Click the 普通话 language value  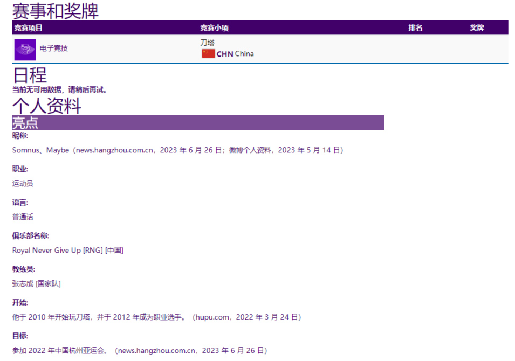pyautogui.click(x=23, y=217)
